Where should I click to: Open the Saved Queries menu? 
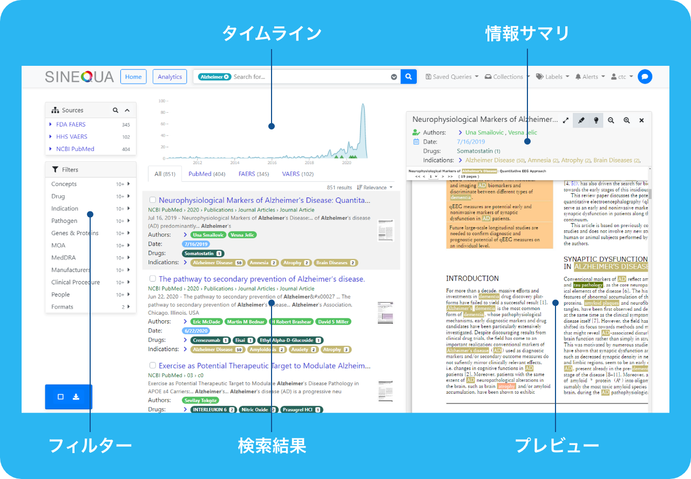(452, 77)
